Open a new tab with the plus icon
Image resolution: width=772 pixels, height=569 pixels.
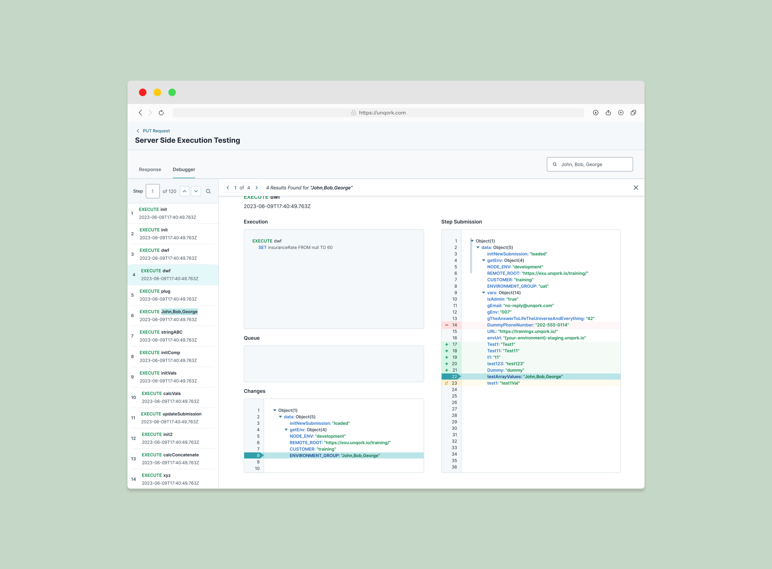pyautogui.click(x=621, y=113)
